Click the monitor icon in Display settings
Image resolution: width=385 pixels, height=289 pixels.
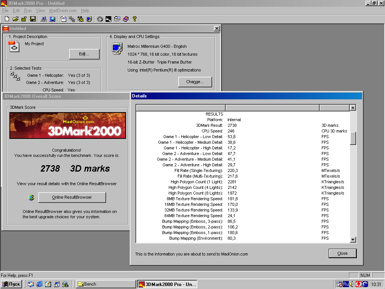coord(117,49)
